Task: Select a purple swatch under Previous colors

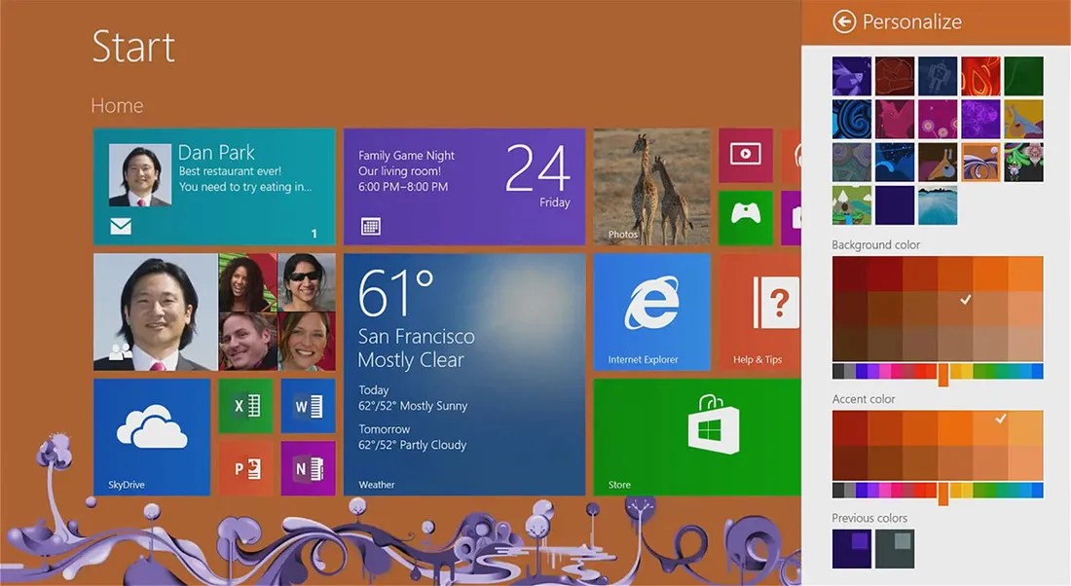Action: 851,548
